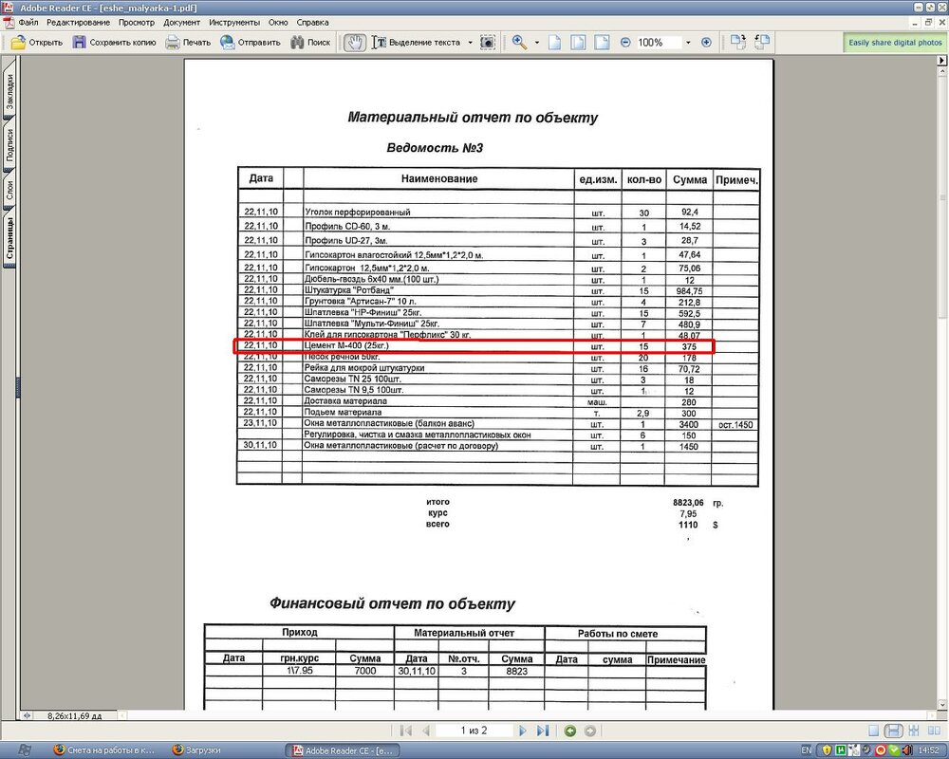Zoom out with the minus button

pyautogui.click(x=625, y=43)
